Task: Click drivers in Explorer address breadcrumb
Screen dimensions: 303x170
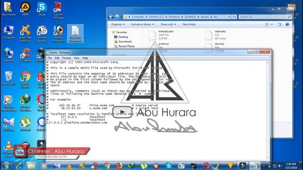Action: pyautogui.click(x=205, y=17)
